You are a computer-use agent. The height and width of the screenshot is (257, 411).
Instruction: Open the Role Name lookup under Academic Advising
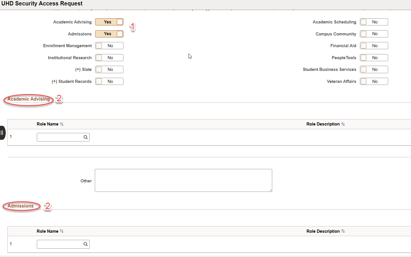85,137
